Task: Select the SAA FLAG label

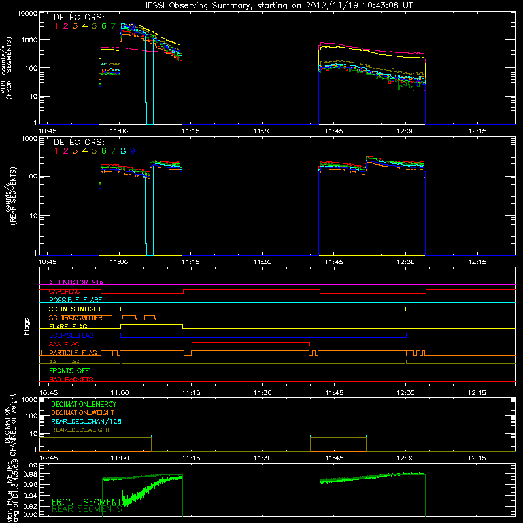Action: (64, 345)
